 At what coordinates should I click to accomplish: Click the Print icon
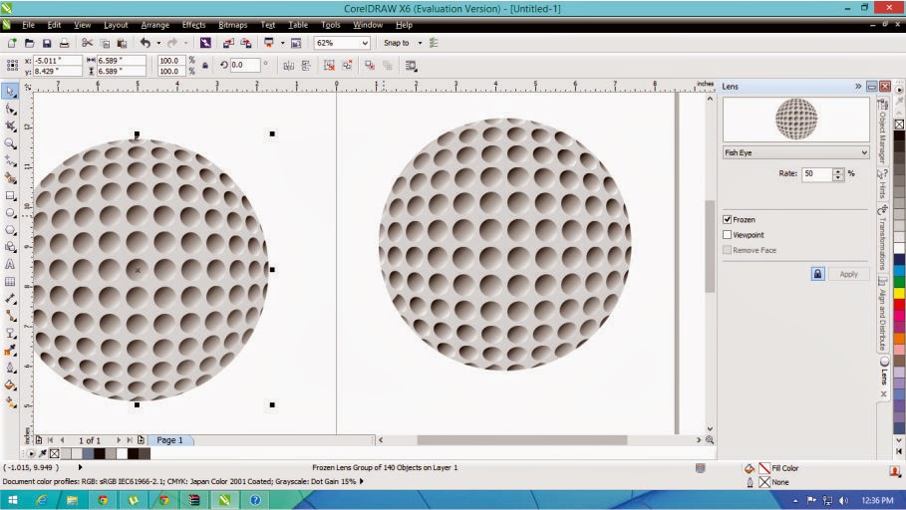[64, 43]
